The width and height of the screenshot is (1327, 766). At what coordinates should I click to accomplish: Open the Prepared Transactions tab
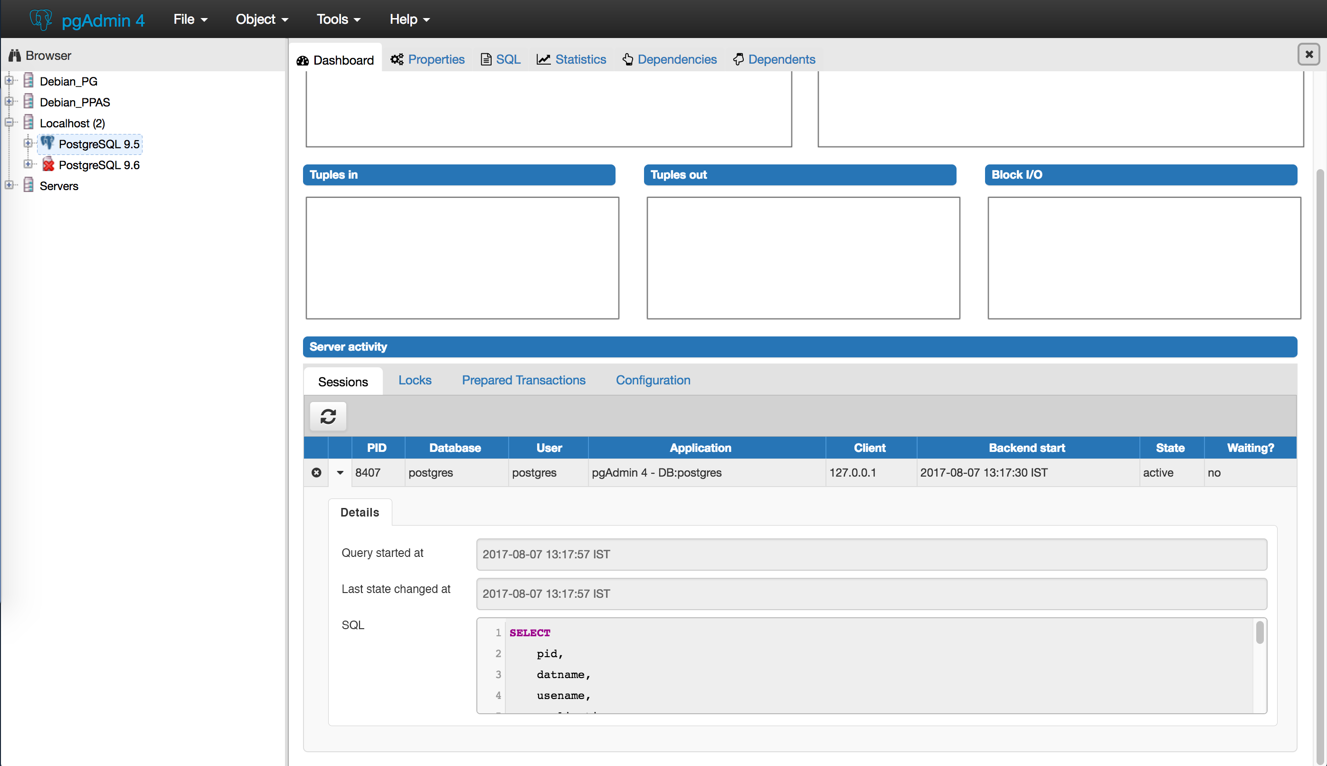tap(523, 380)
